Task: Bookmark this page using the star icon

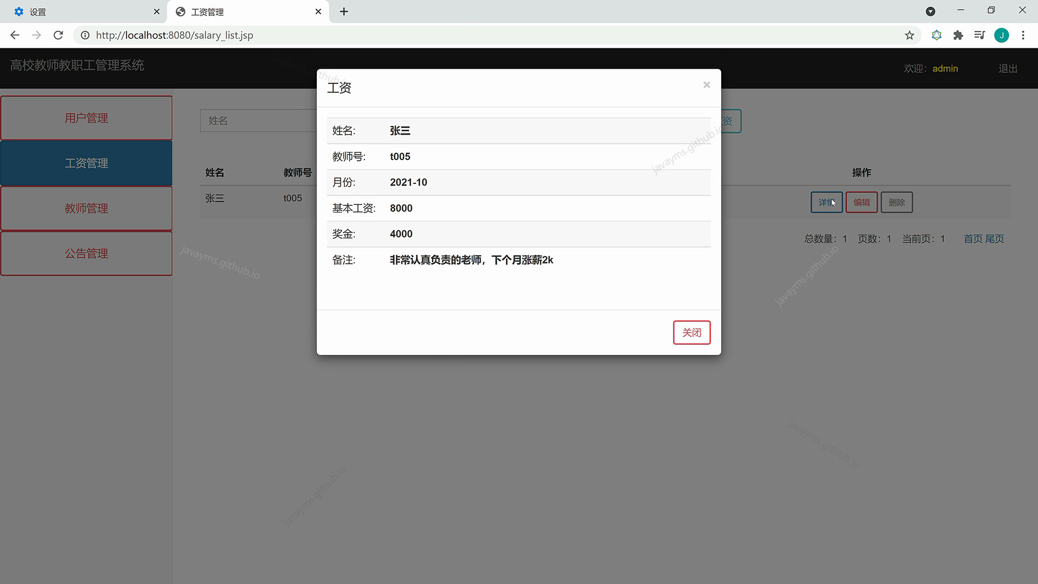Action: (x=910, y=35)
